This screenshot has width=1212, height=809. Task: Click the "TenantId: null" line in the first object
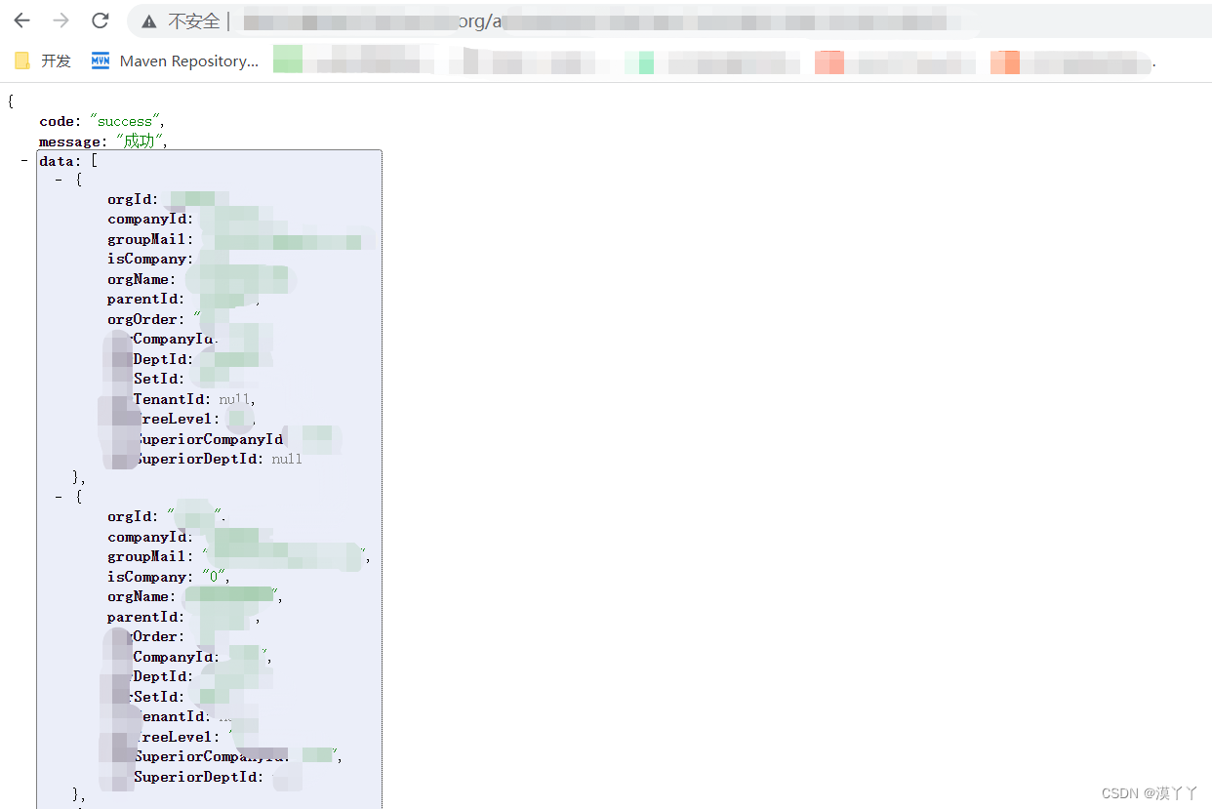(x=194, y=399)
